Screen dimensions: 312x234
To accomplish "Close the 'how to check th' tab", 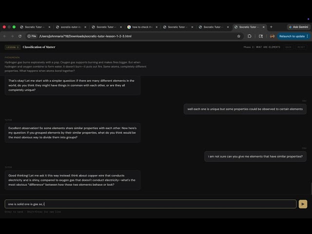I will click(156, 27).
